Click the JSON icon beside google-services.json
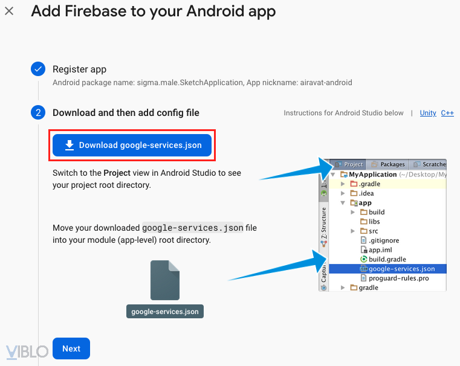 364,269
